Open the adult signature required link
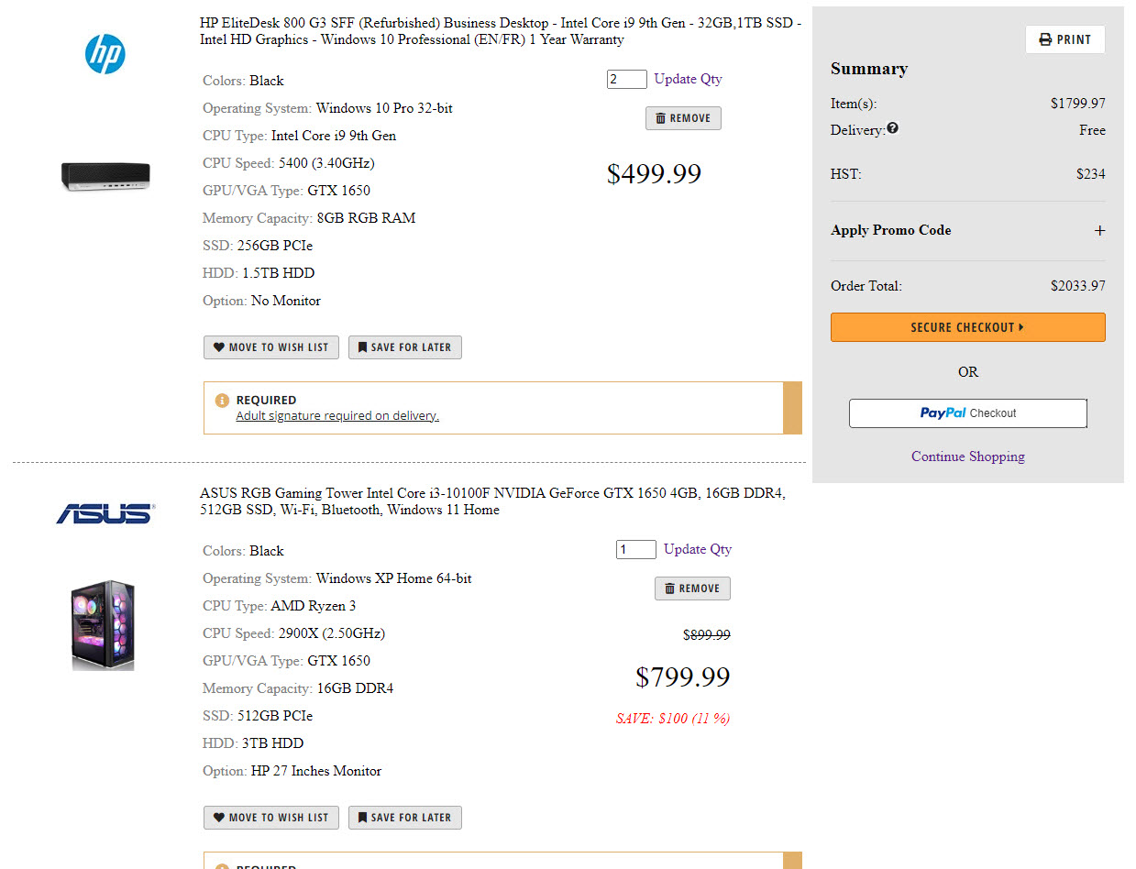The width and height of the screenshot is (1136, 869). 337,416
